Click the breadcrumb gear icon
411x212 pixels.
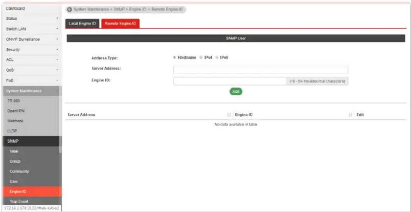(x=69, y=10)
